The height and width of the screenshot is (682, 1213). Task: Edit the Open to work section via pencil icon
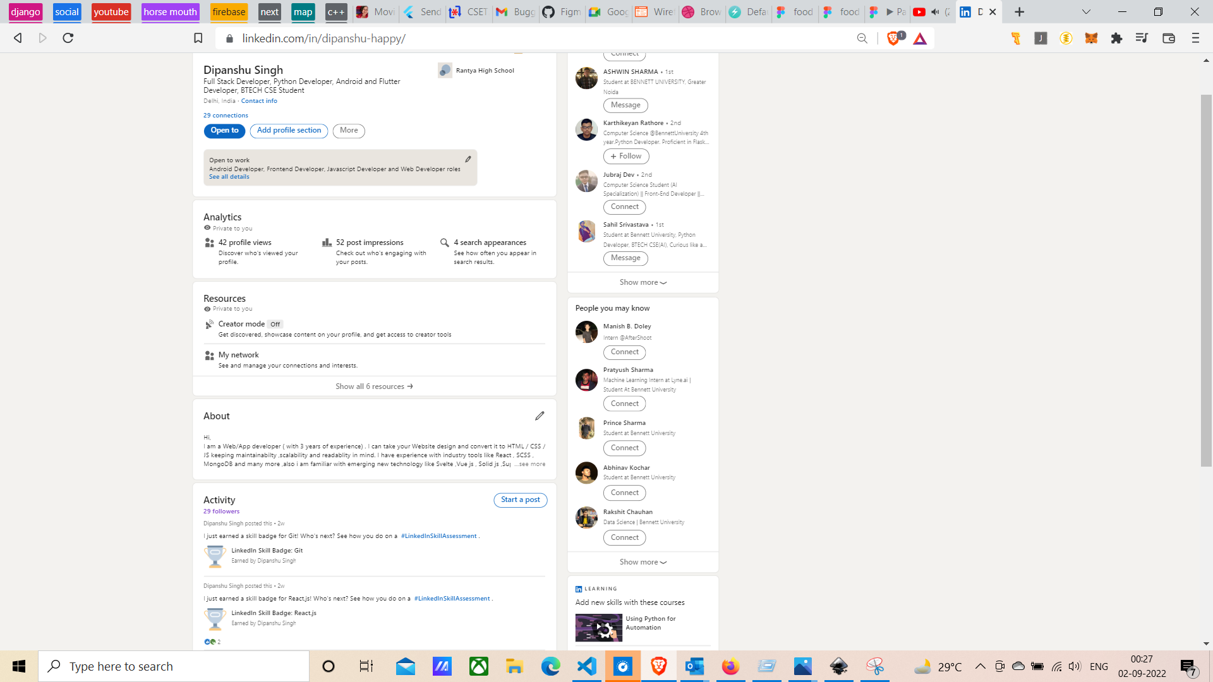click(x=468, y=160)
